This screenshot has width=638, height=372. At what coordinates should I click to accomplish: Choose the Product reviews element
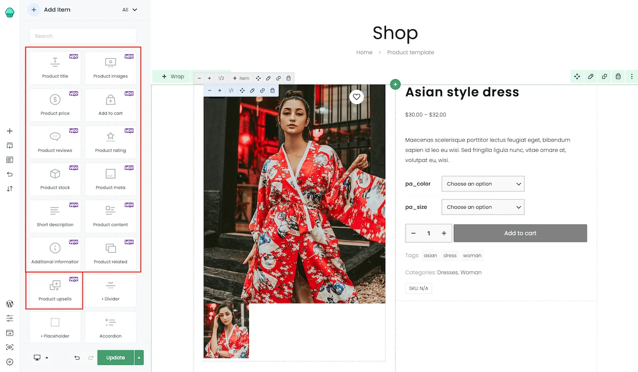[55, 141]
